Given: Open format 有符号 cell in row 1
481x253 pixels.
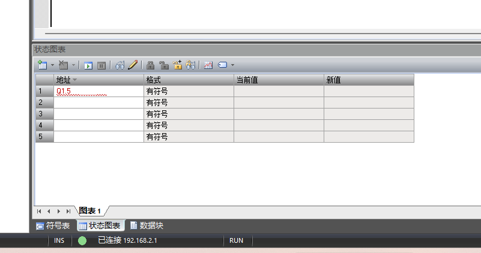Looking at the screenshot, I should [x=189, y=91].
